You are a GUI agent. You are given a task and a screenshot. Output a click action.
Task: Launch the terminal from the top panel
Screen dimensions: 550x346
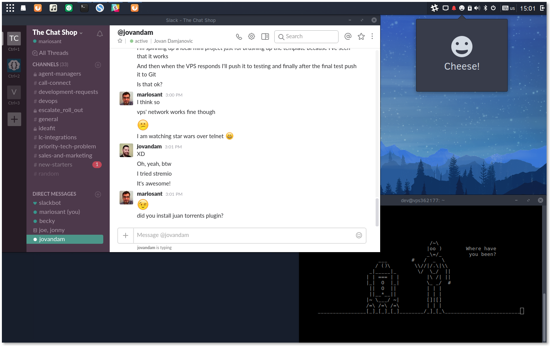coord(84,8)
